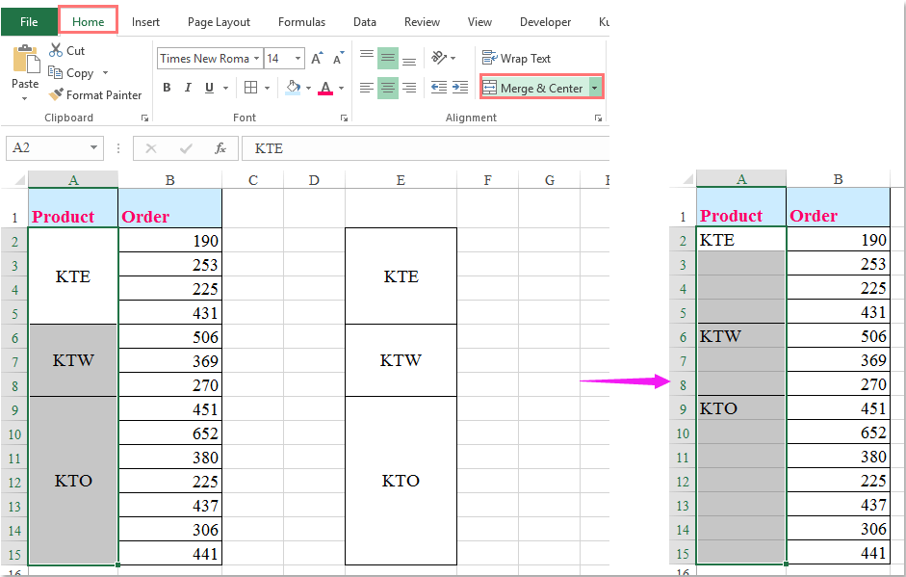Toggle Underline formatting

(210, 88)
